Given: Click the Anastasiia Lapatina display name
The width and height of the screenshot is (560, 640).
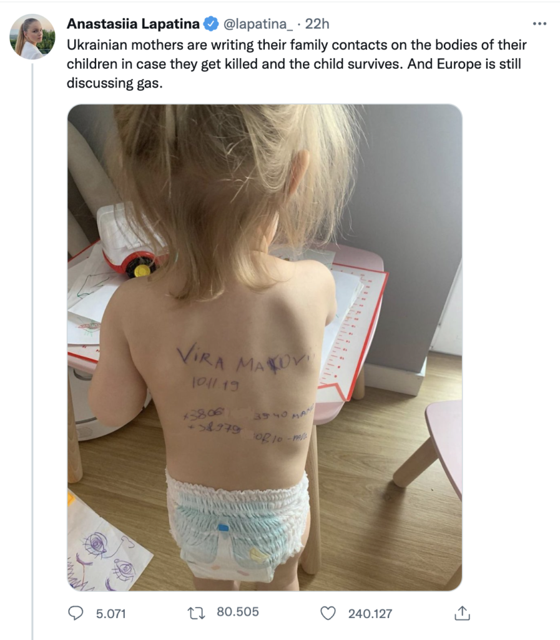Looking at the screenshot, I should pyautogui.click(x=133, y=24).
